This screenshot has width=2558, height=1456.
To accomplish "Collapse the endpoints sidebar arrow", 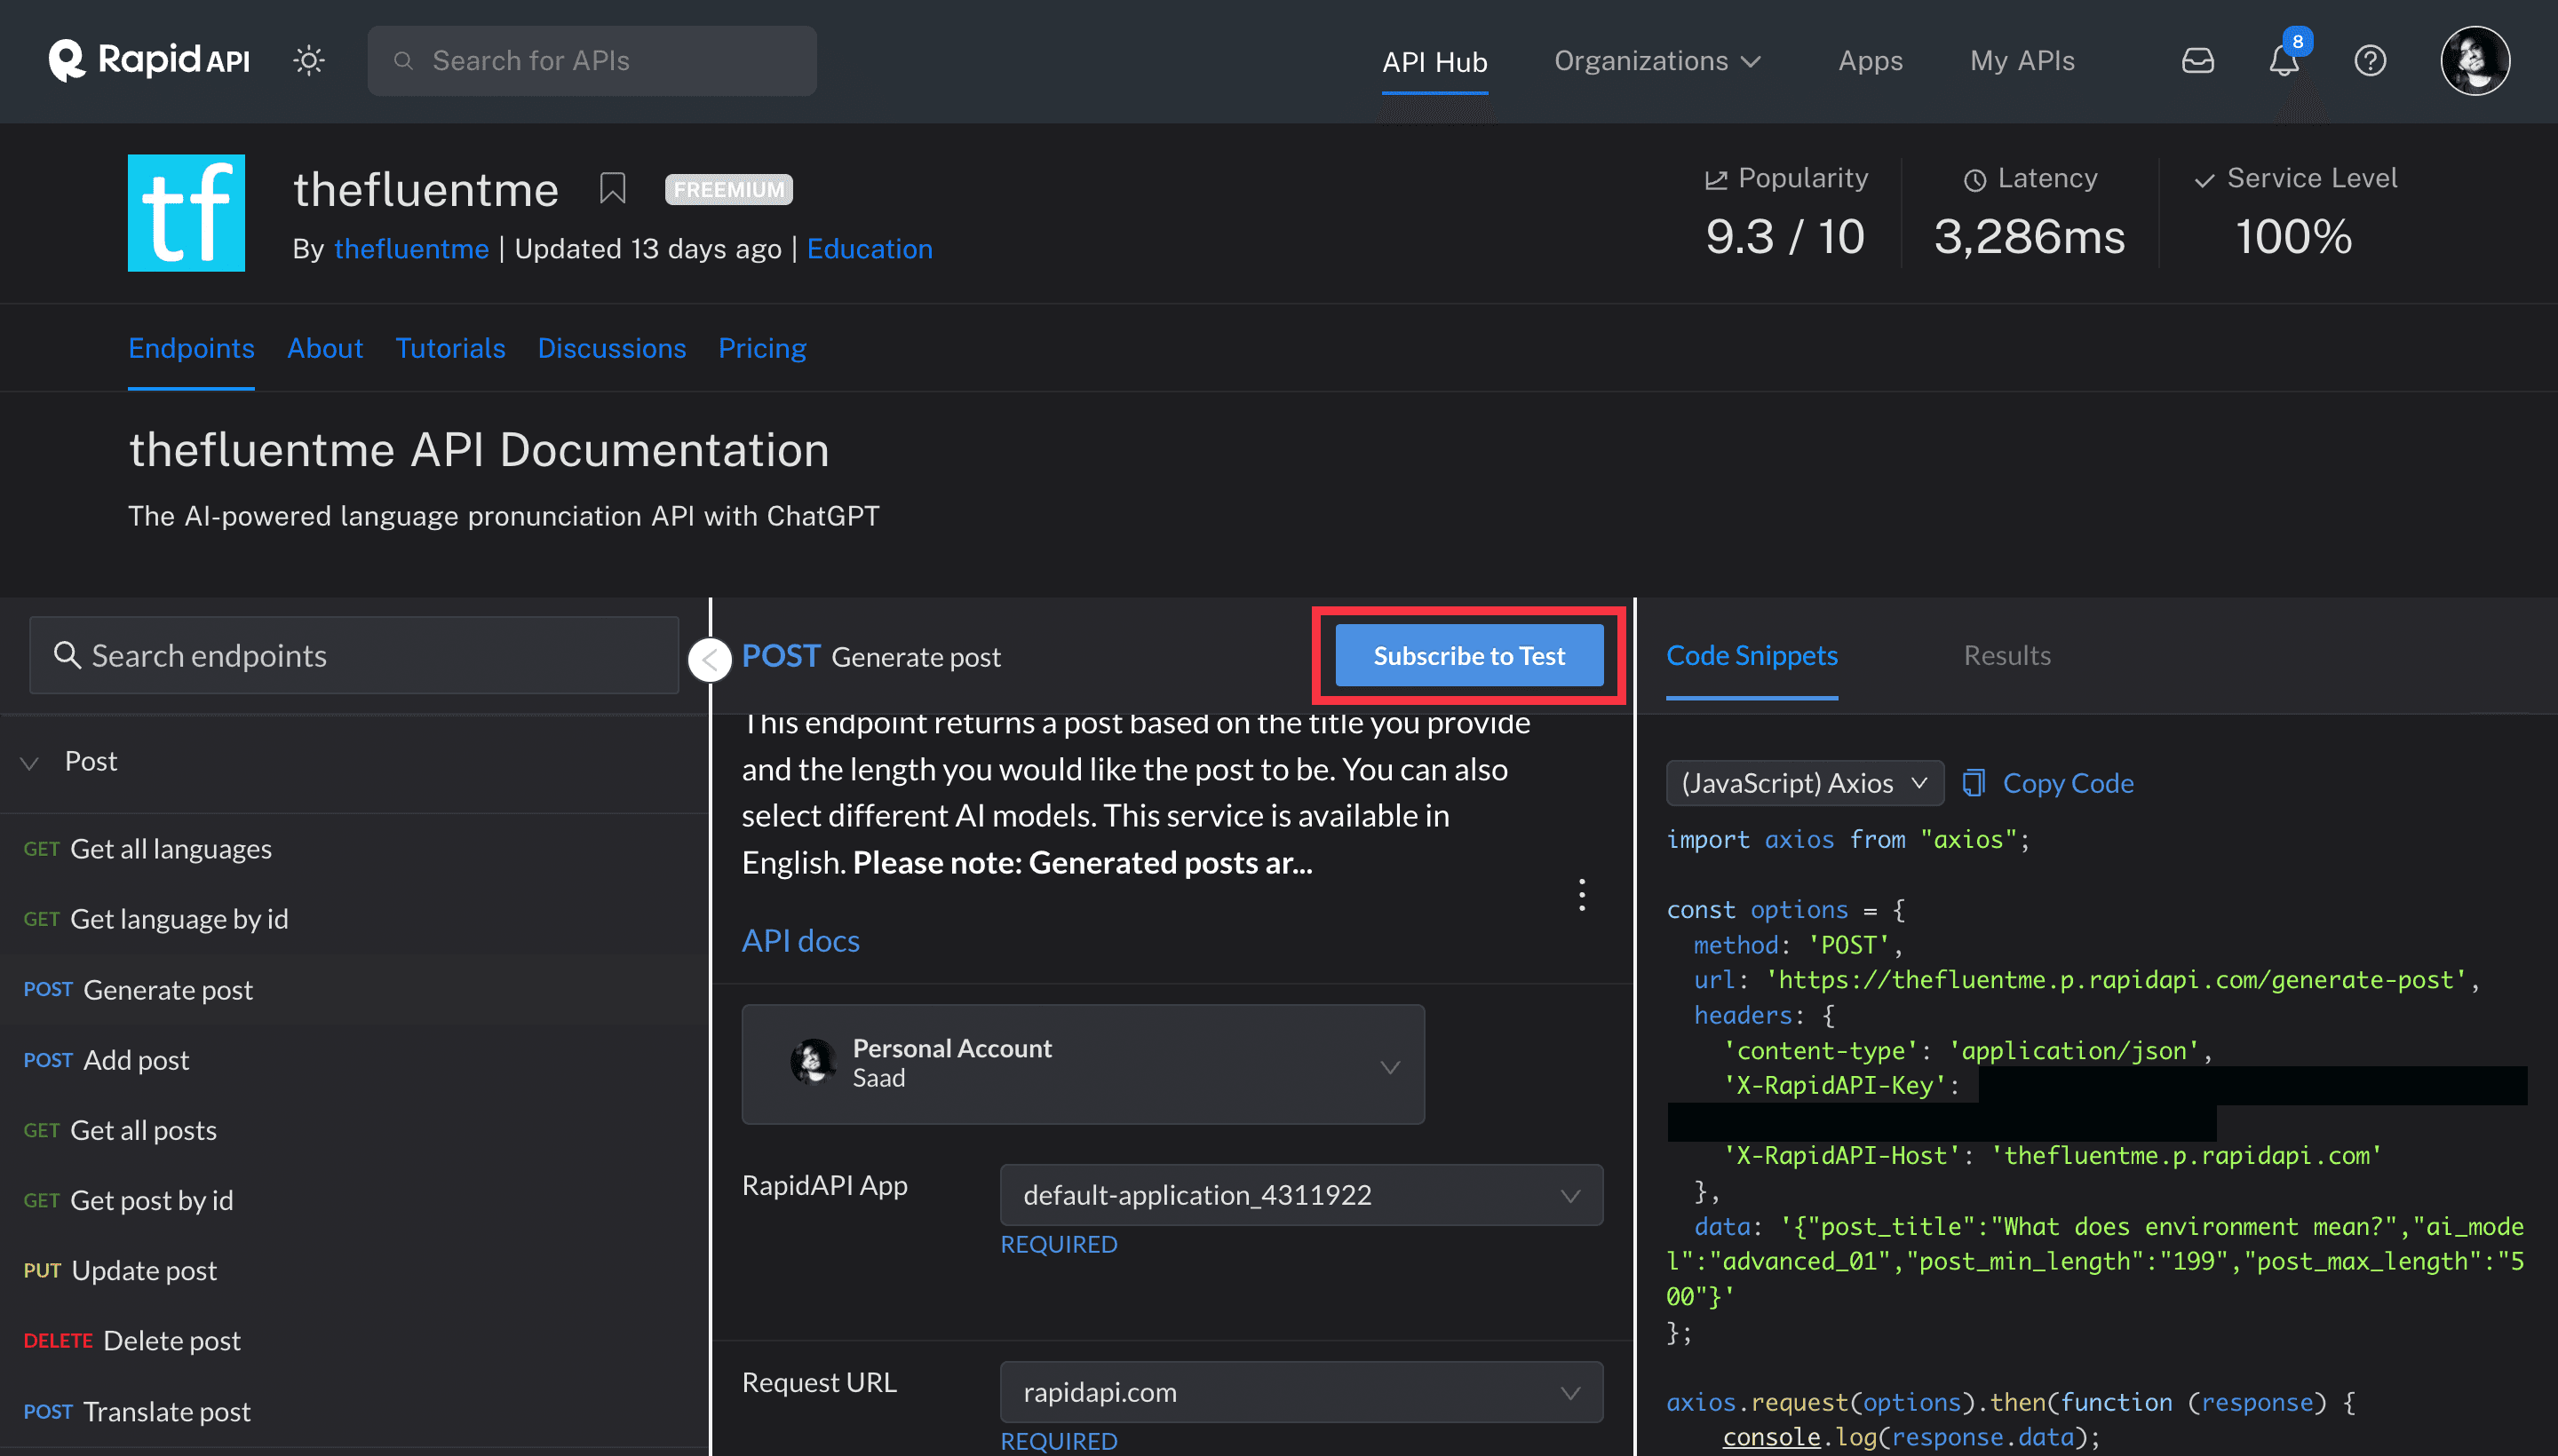I will (711, 659).
